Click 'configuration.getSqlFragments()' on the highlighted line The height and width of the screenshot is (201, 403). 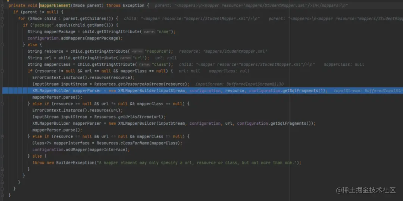point(287,90)
